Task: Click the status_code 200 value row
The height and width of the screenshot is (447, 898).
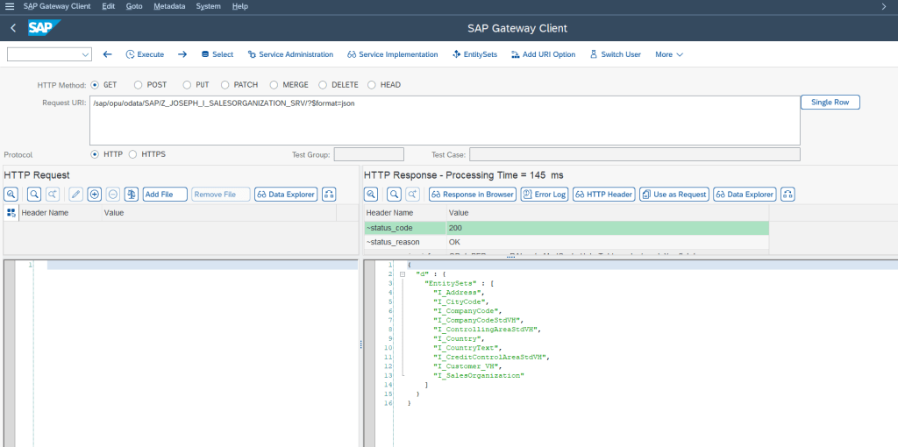Action: pyautogui.click(x=605, y=228)
